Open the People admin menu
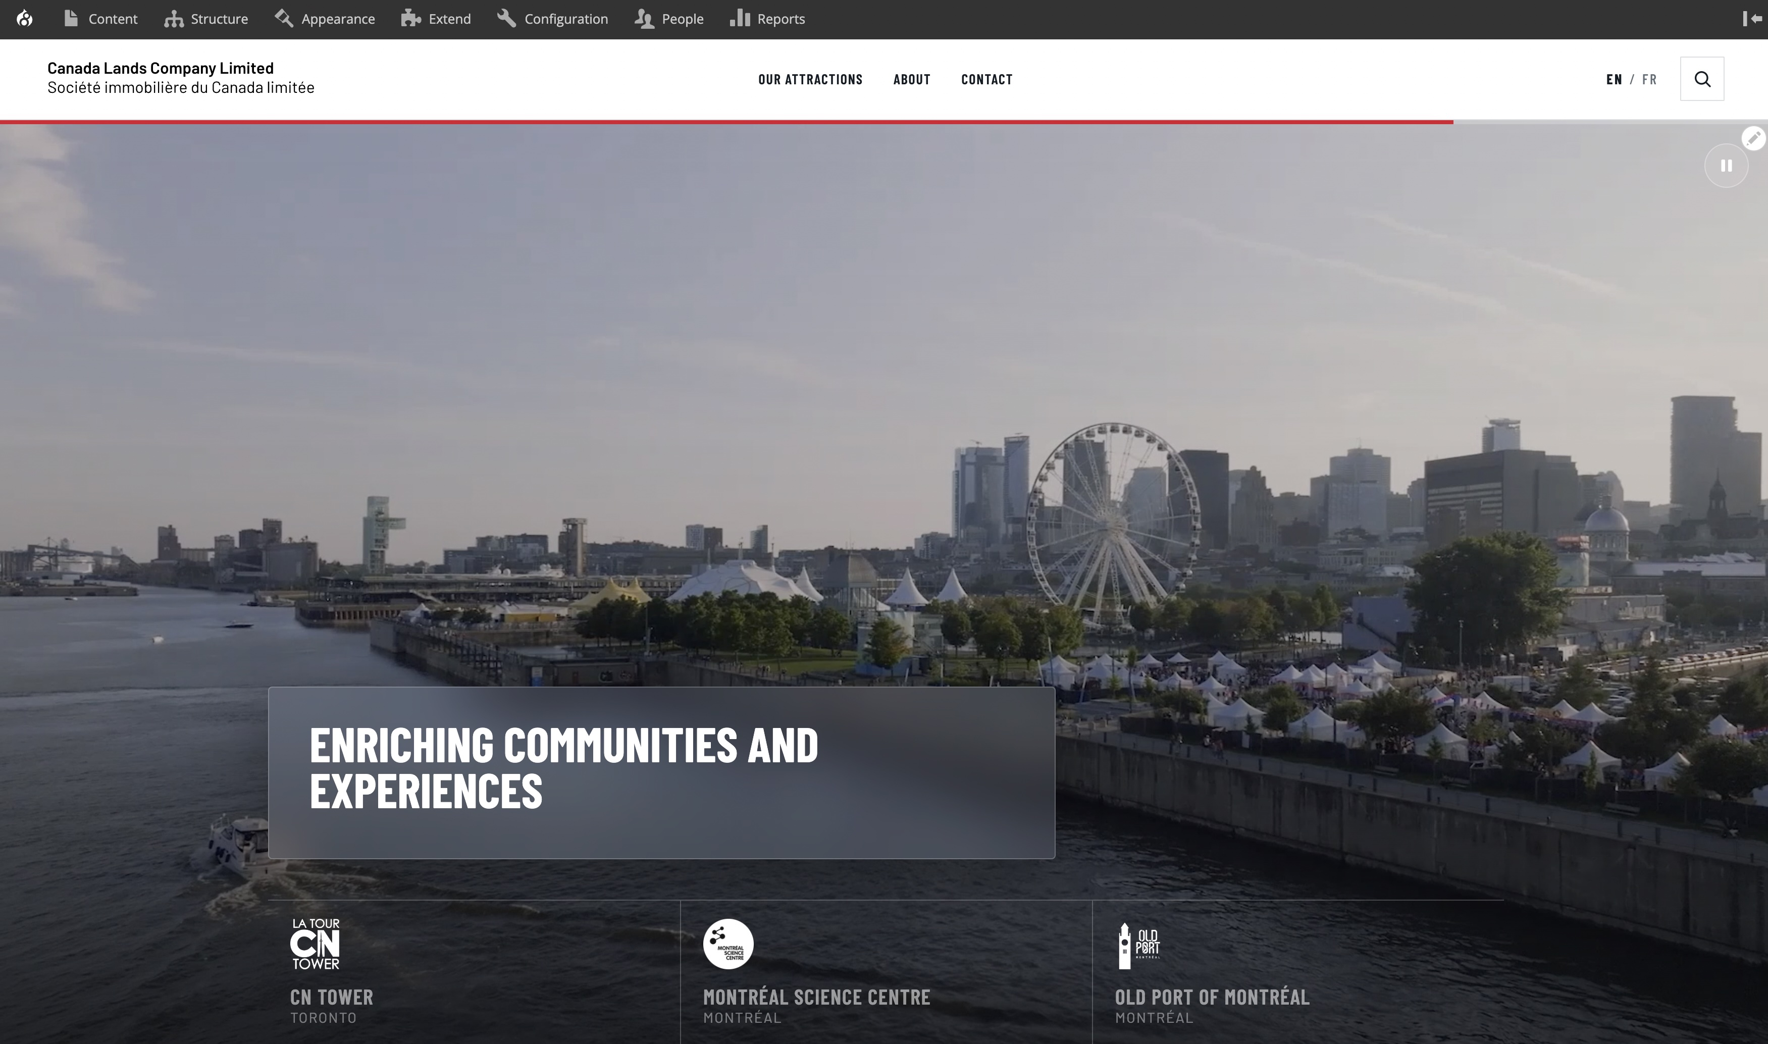The width and height of the screenshot is (1768, 1044). [669, 19]
